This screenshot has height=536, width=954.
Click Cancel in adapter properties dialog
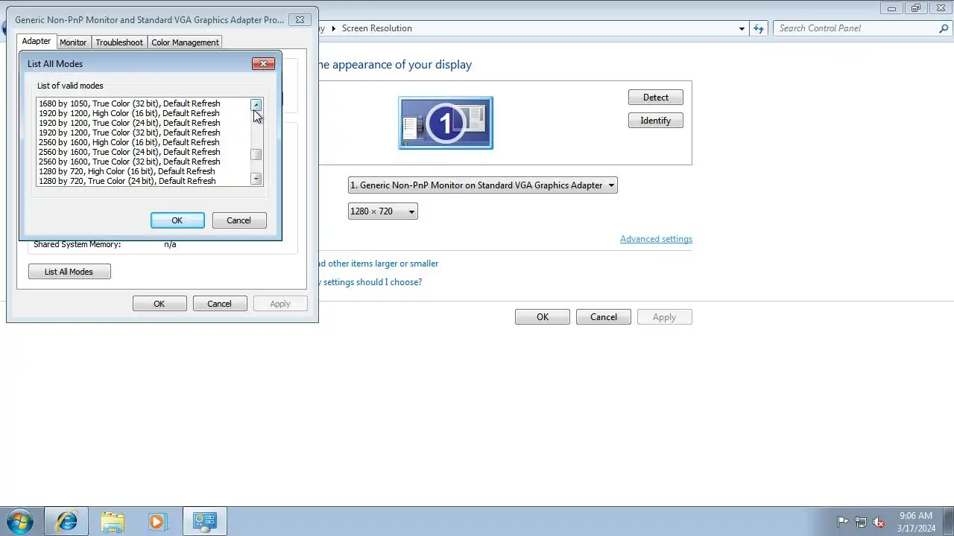tap(219, 304)
